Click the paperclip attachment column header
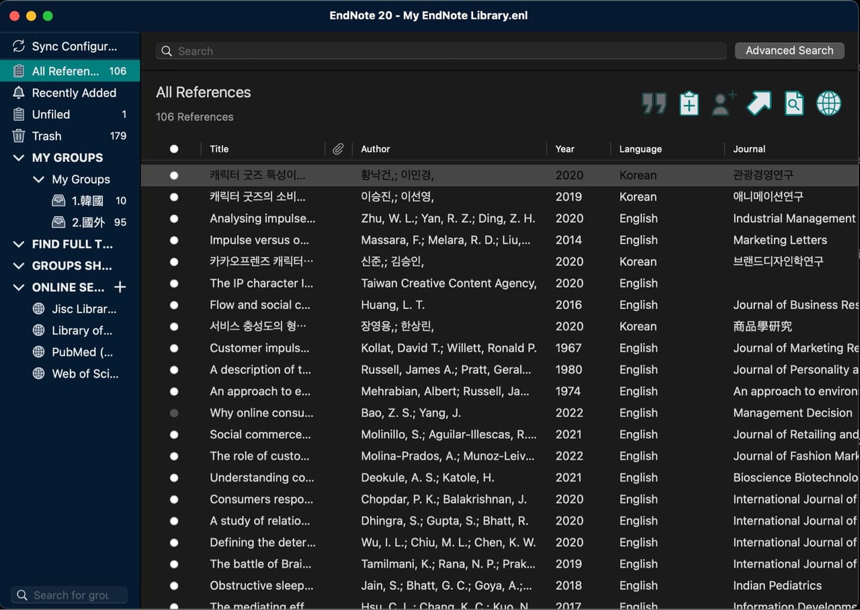Image resolution: width=860 pixels, height=610 pixels. 338,149
